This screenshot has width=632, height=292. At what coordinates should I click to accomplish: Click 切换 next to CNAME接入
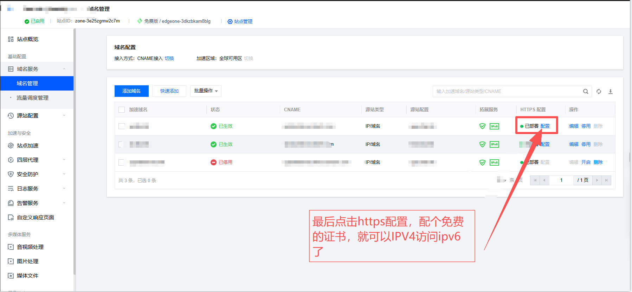pyautogui.click(x=169, y=58)
